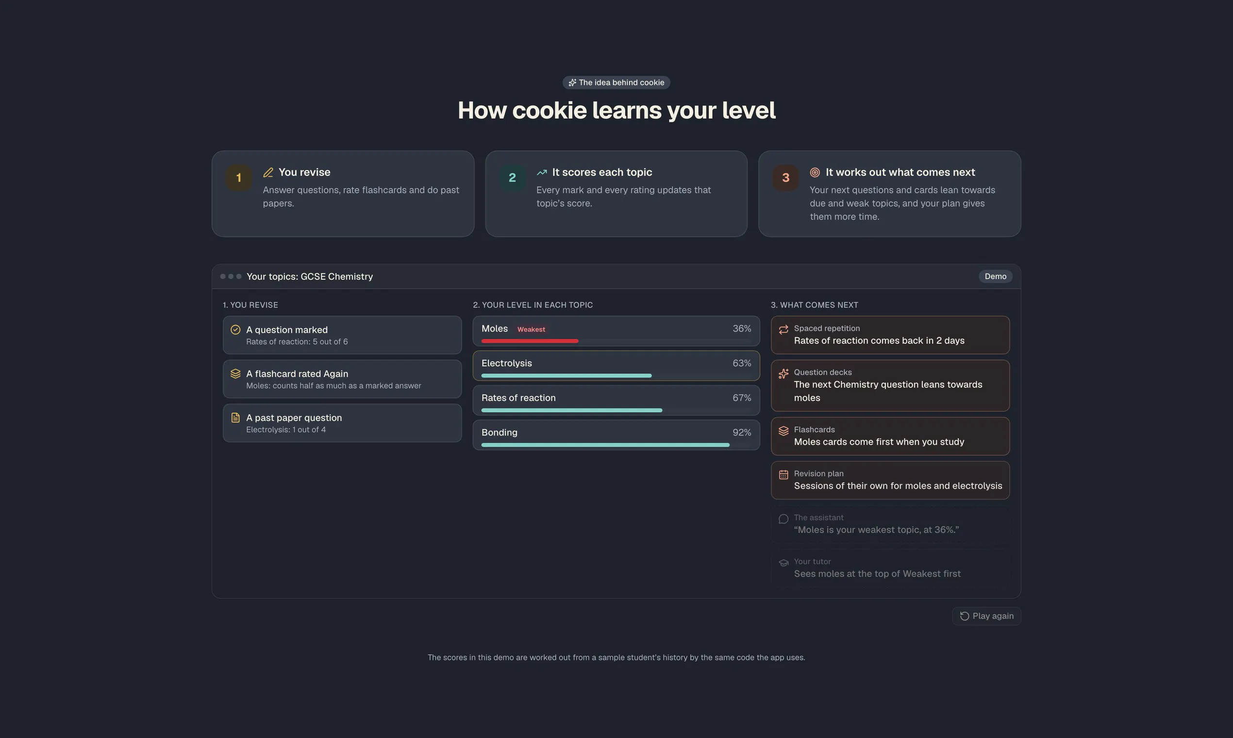
Task: Click the stacked layers icon on A flashcard rated Again
Action: [235, 373]
